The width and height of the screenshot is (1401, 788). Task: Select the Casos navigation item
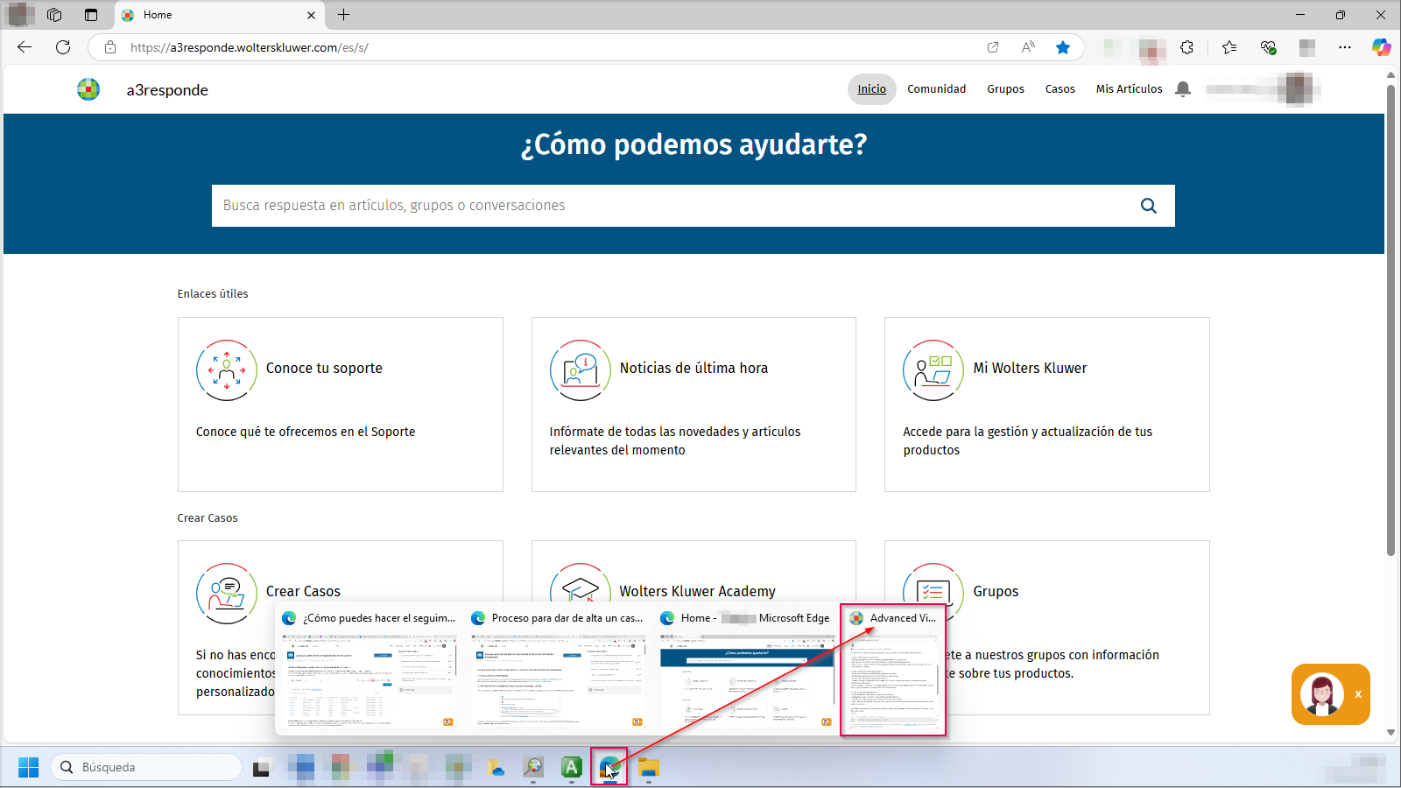click(x=1060, y=88)
